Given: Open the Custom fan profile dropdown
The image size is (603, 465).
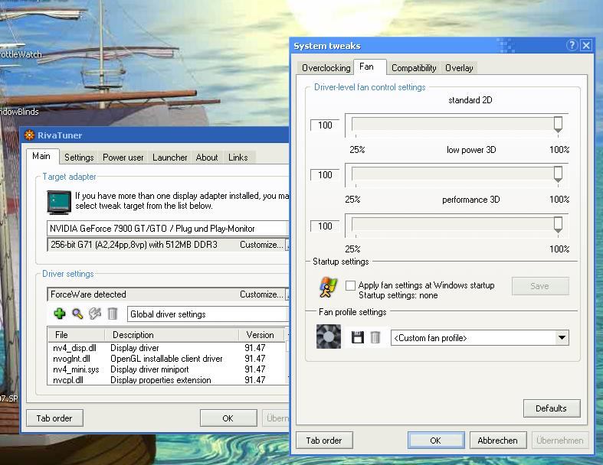Looking at the screenshot, I should pos(562,338).
